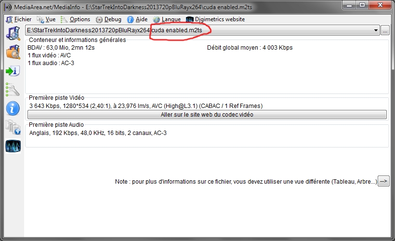Click 'BDAV : 63,0 Mio, 2mn 12s' text
Screen dimensions: 395x241
coord(61,48)
